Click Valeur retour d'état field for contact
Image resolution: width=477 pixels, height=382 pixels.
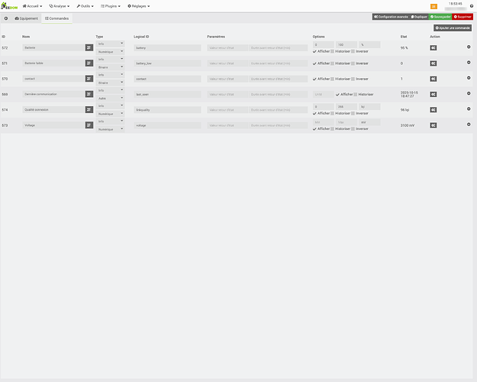227,79
